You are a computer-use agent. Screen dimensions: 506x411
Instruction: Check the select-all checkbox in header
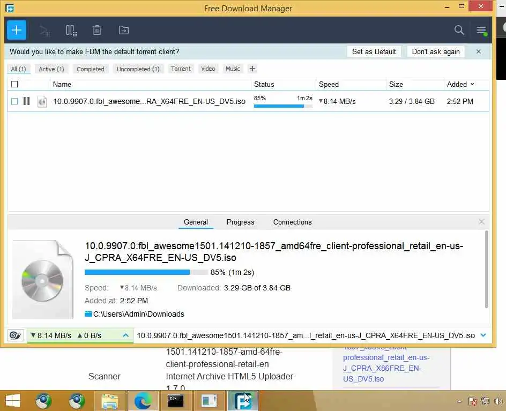click(x=14, y=84)
